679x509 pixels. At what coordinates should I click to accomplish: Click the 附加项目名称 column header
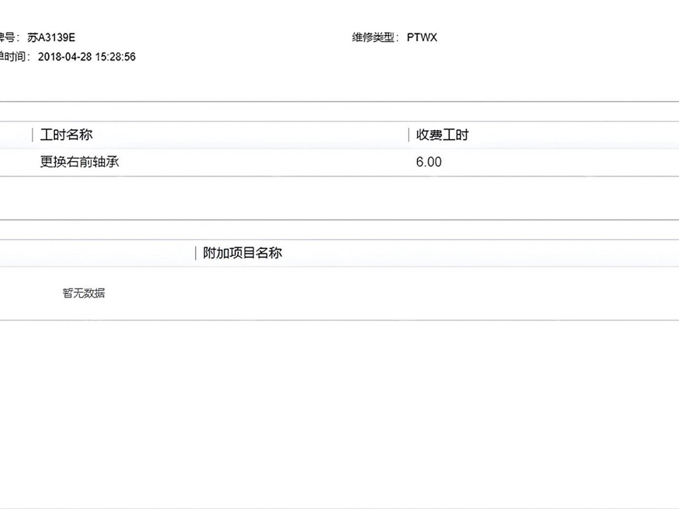click(x=242, y=253)
